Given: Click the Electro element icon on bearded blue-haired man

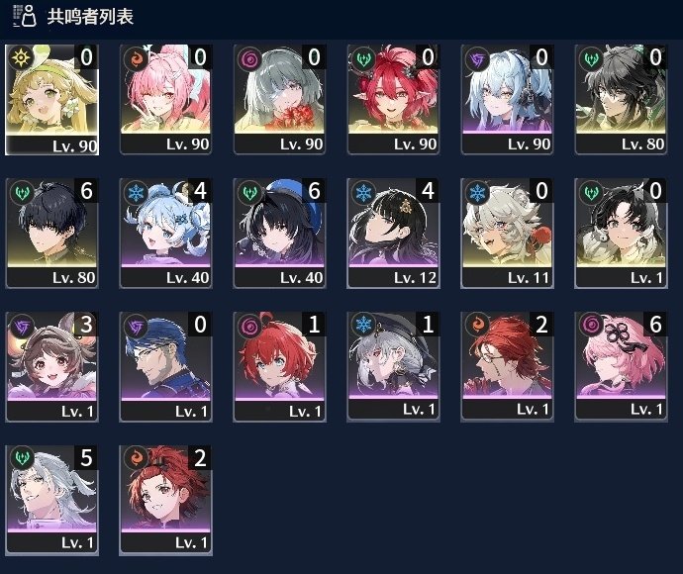Looking at the screenshot, I should coord(136,326).
